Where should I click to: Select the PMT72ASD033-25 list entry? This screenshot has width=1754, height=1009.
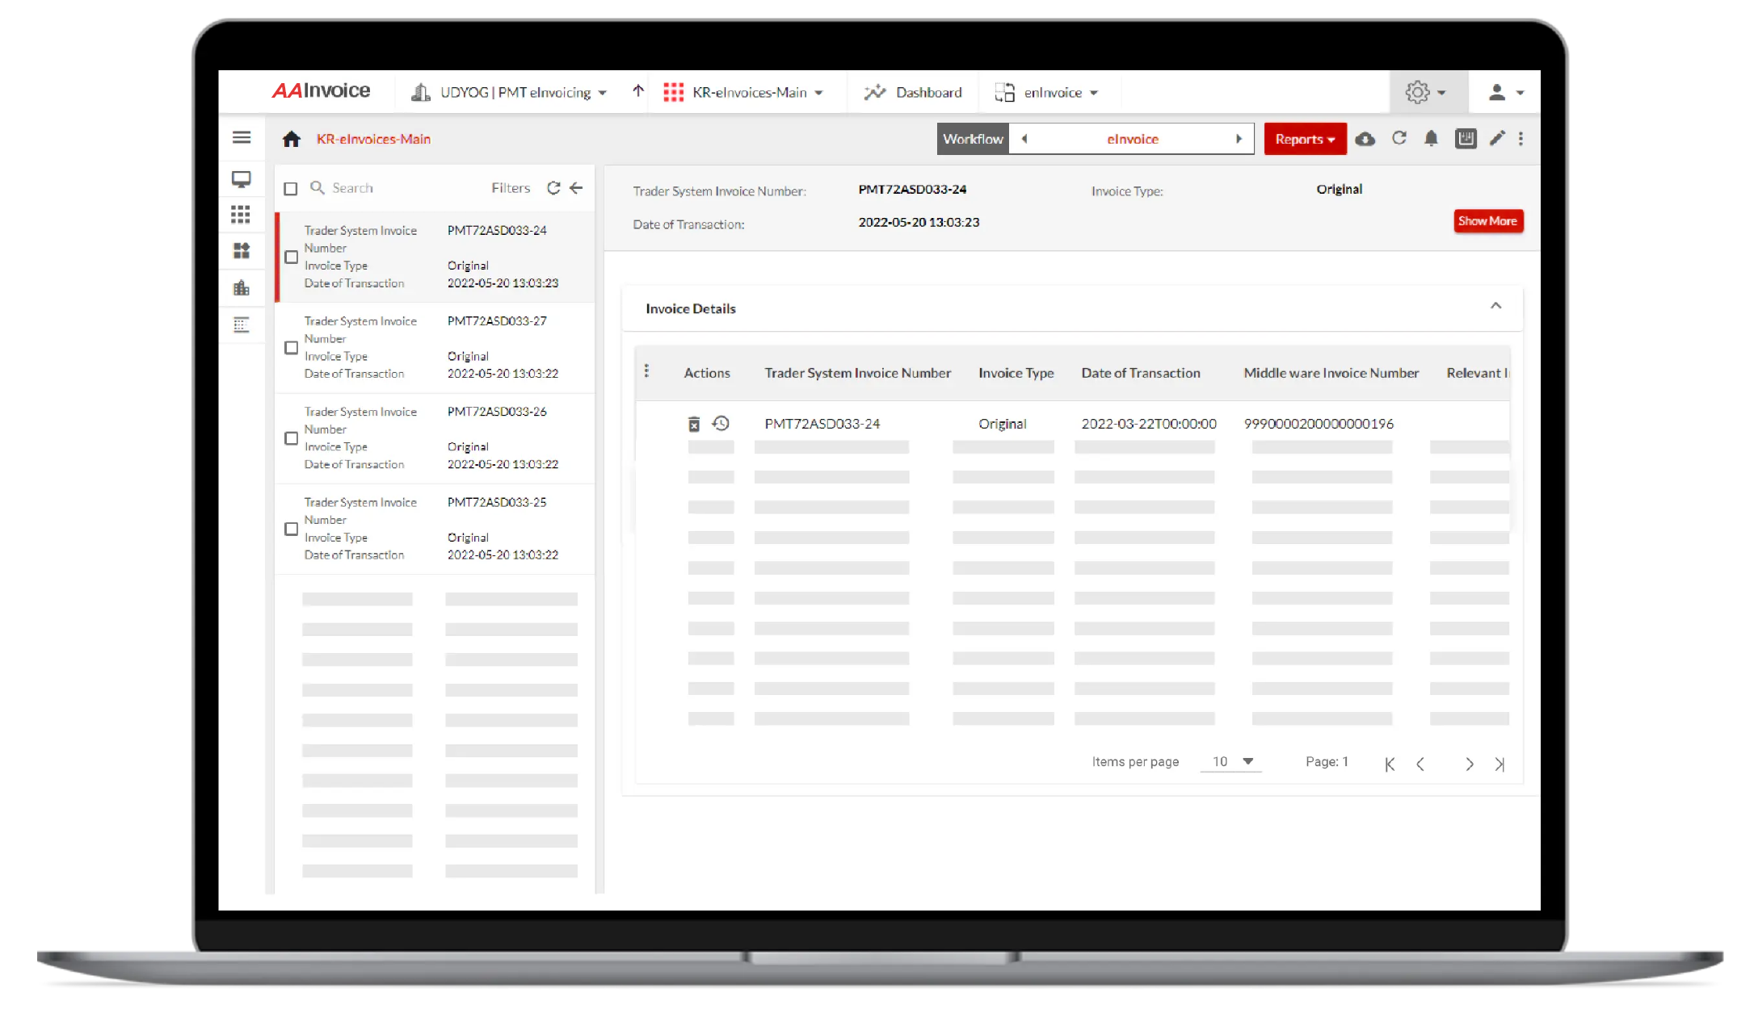[435, 529]
